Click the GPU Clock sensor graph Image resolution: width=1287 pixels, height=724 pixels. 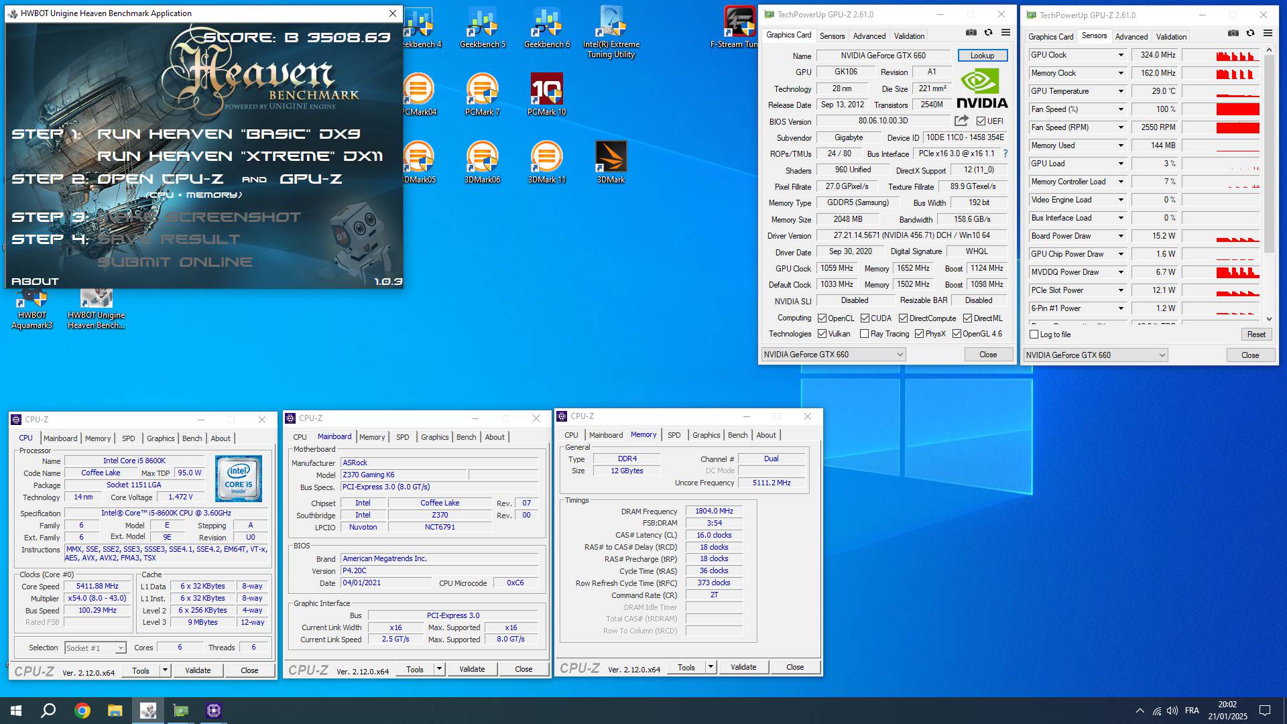[x=1221, y=55]
